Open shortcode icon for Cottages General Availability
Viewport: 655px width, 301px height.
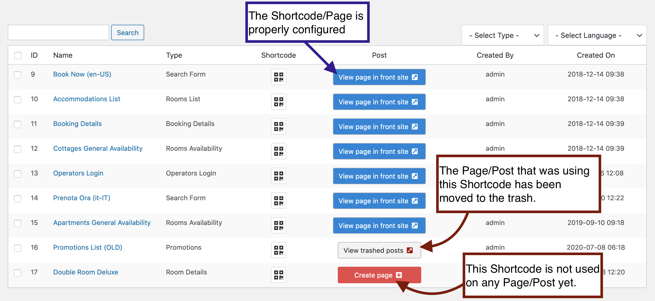click(279, 151)
